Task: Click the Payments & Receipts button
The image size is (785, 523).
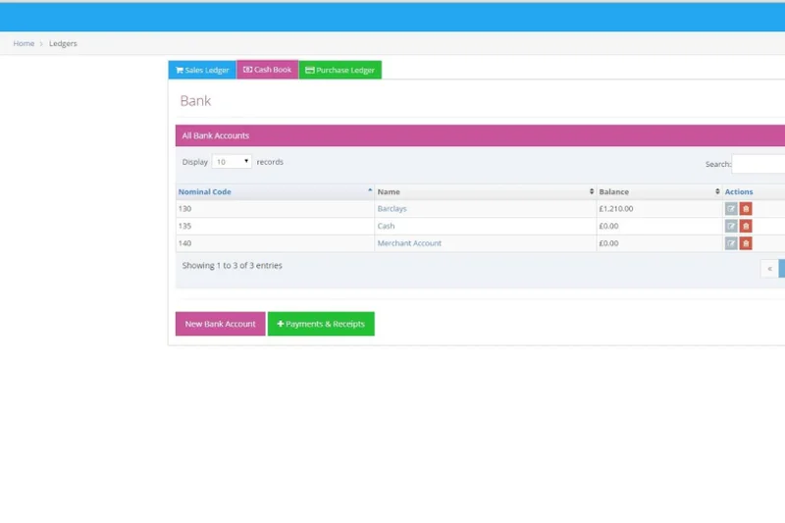Action: [321, 324]
